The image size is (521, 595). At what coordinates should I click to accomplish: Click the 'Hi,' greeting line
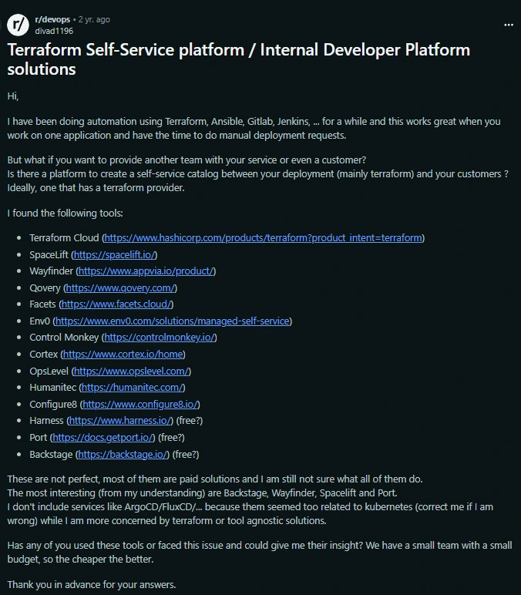tap(13, 96)
